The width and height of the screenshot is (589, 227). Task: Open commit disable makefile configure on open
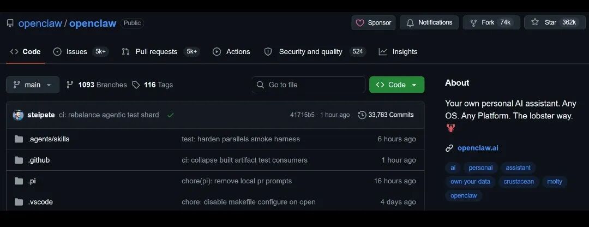pyautogui.click(x=249, y=202)
